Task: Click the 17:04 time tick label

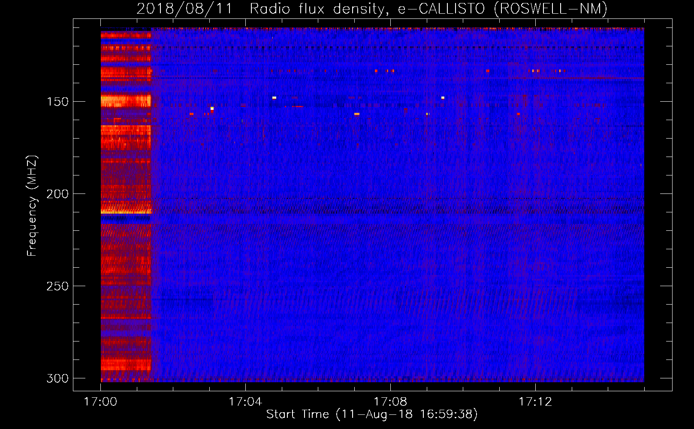Action: (245, 402)
